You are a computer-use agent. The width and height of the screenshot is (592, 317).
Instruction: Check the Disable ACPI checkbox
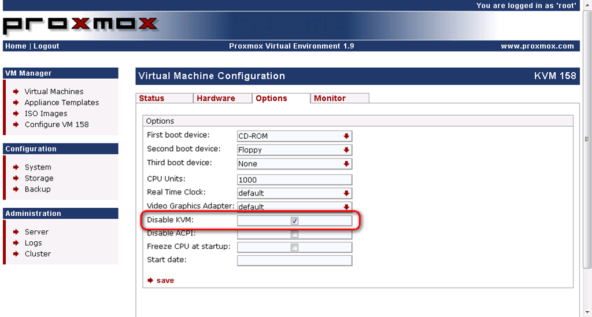coord(294,234)
